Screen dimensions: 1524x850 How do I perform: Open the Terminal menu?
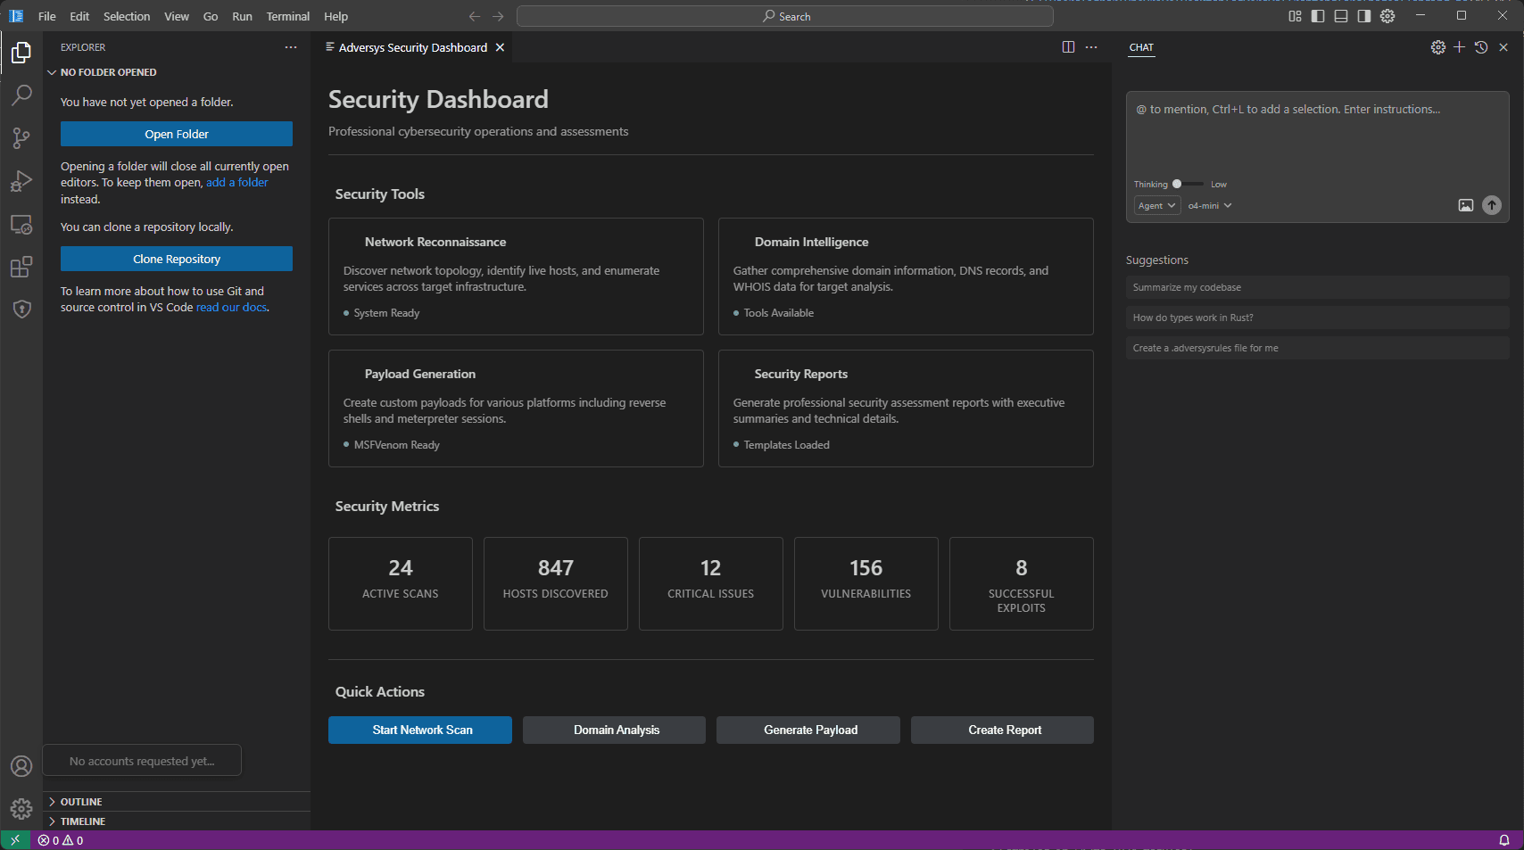click(287, 16)
